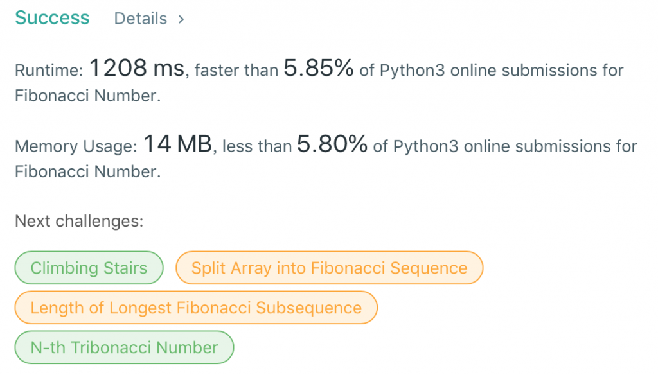Click the Success status heading
This screenshot has width=658, height=375.
pos(53,18)
